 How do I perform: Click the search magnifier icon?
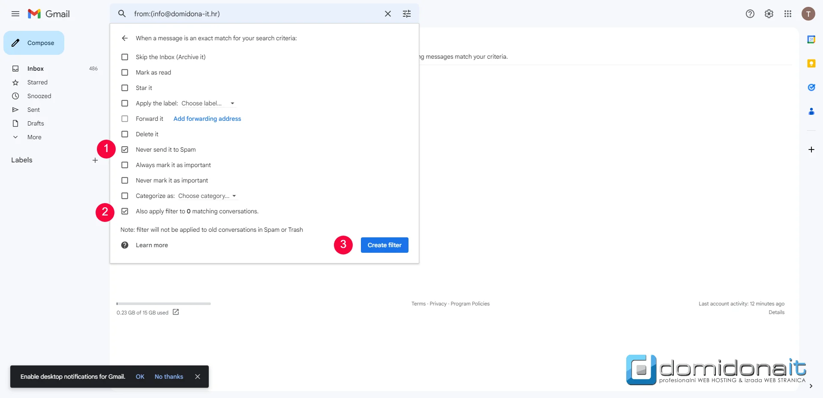point(122,14)
